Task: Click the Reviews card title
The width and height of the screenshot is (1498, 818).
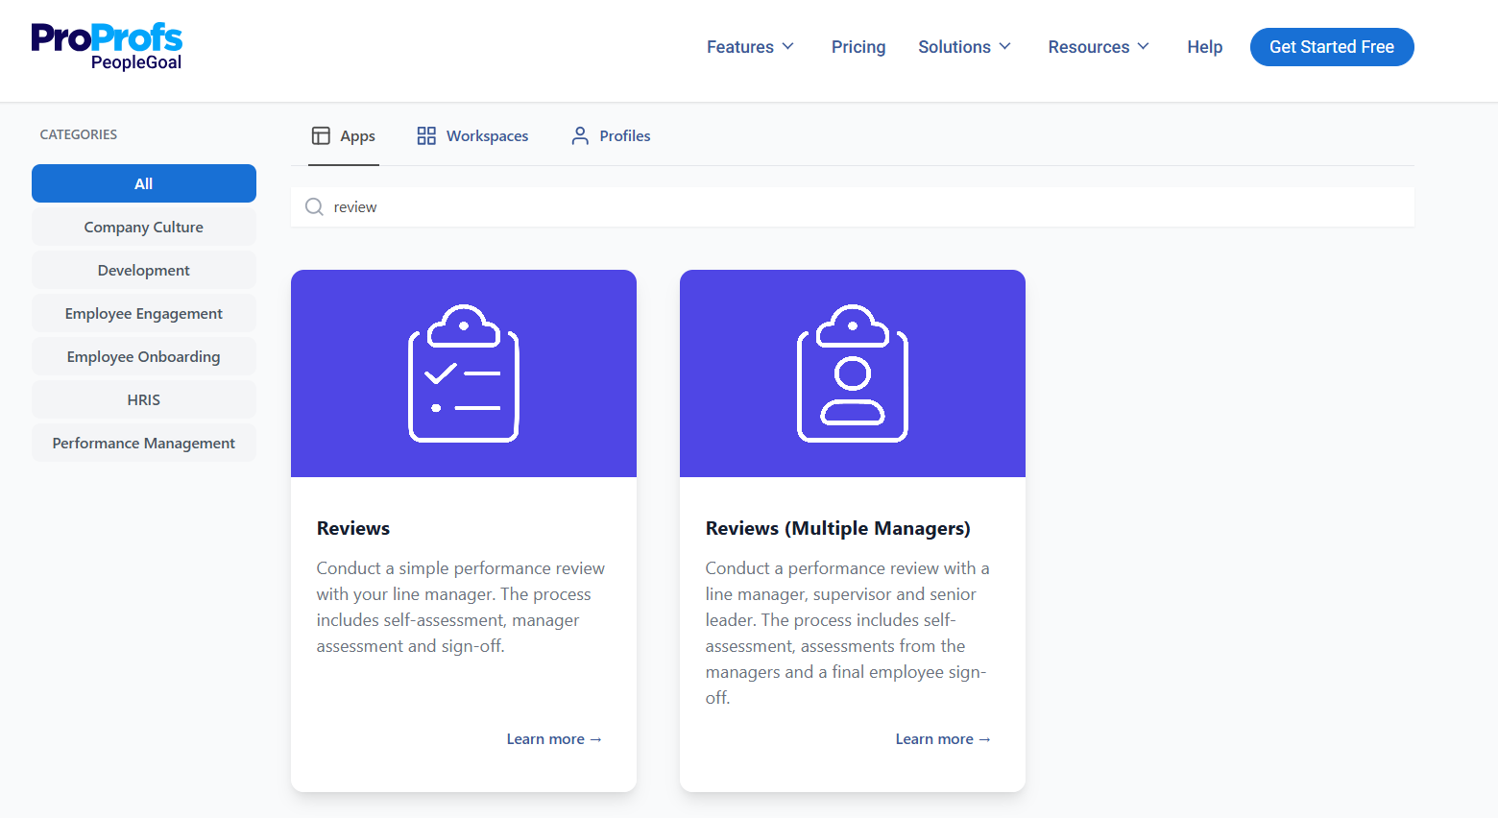Action: [353, 528]
